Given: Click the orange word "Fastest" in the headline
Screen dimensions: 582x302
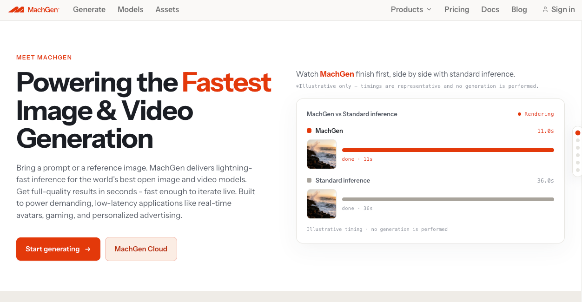Looking at the screenshot, I should coord(226,82).
